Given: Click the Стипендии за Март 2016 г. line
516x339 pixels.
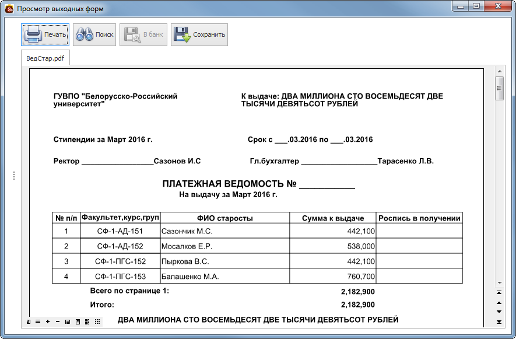Looking at the screenshot, I should 103,139.
